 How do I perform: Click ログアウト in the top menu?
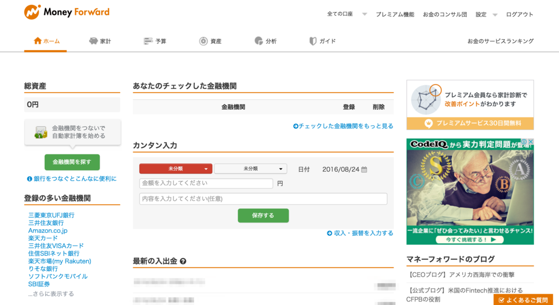520,14
